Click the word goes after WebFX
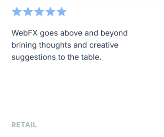 (49, 34)
